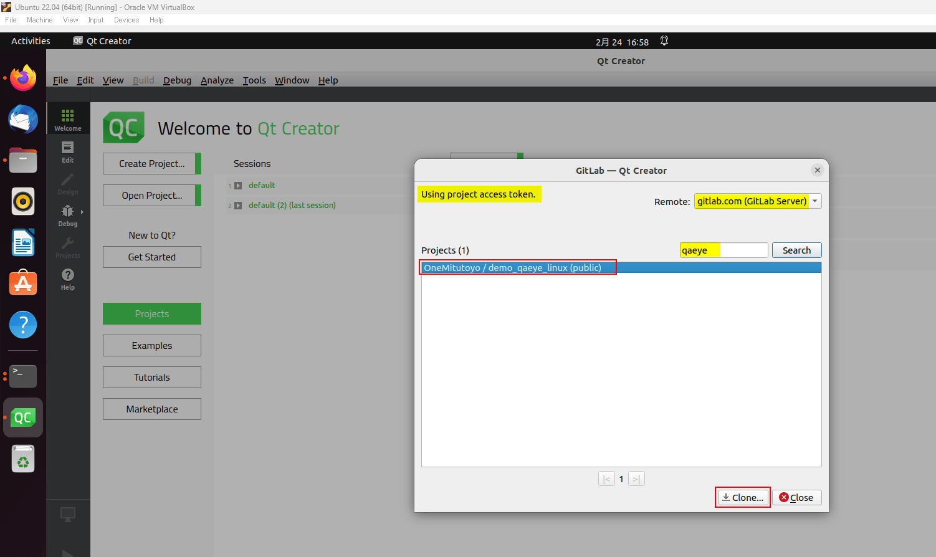
Task: Click the kit selector monitor icon
Action: tap(68, 514)
